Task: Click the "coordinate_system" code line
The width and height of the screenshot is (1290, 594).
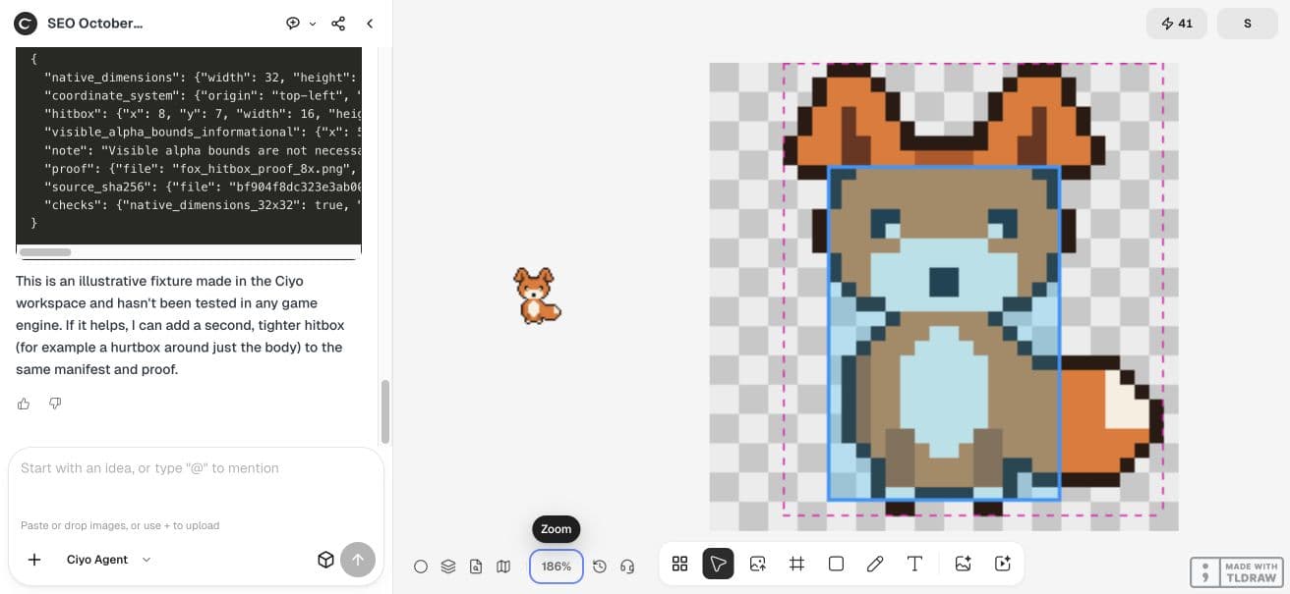Action: (x=203, y=95)
